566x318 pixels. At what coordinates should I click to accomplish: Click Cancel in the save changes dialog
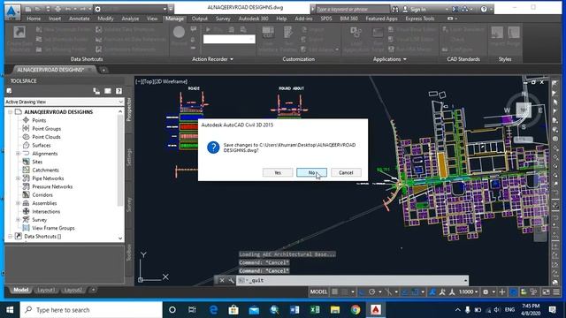pos(346,173)
